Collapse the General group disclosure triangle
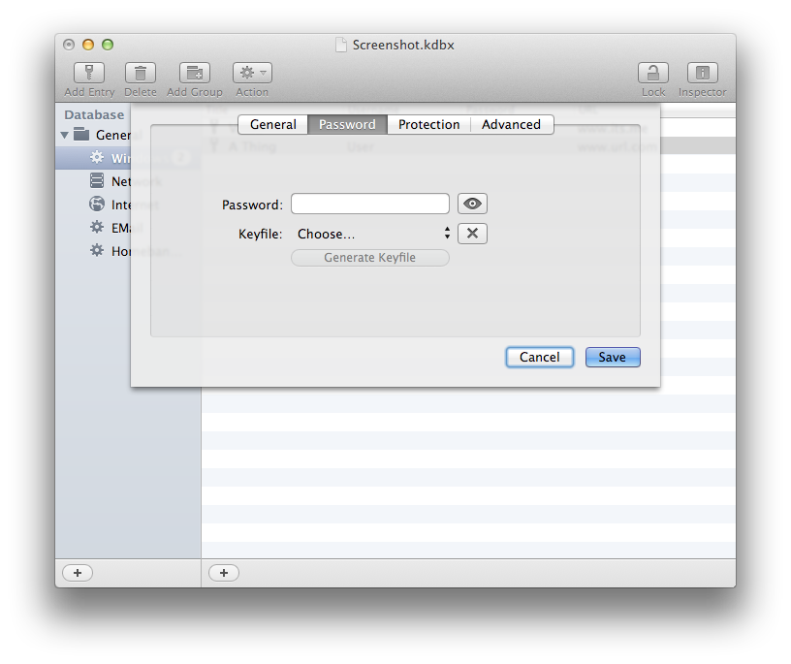The height and width of the screenshot is (664, 791). [65, 135]
